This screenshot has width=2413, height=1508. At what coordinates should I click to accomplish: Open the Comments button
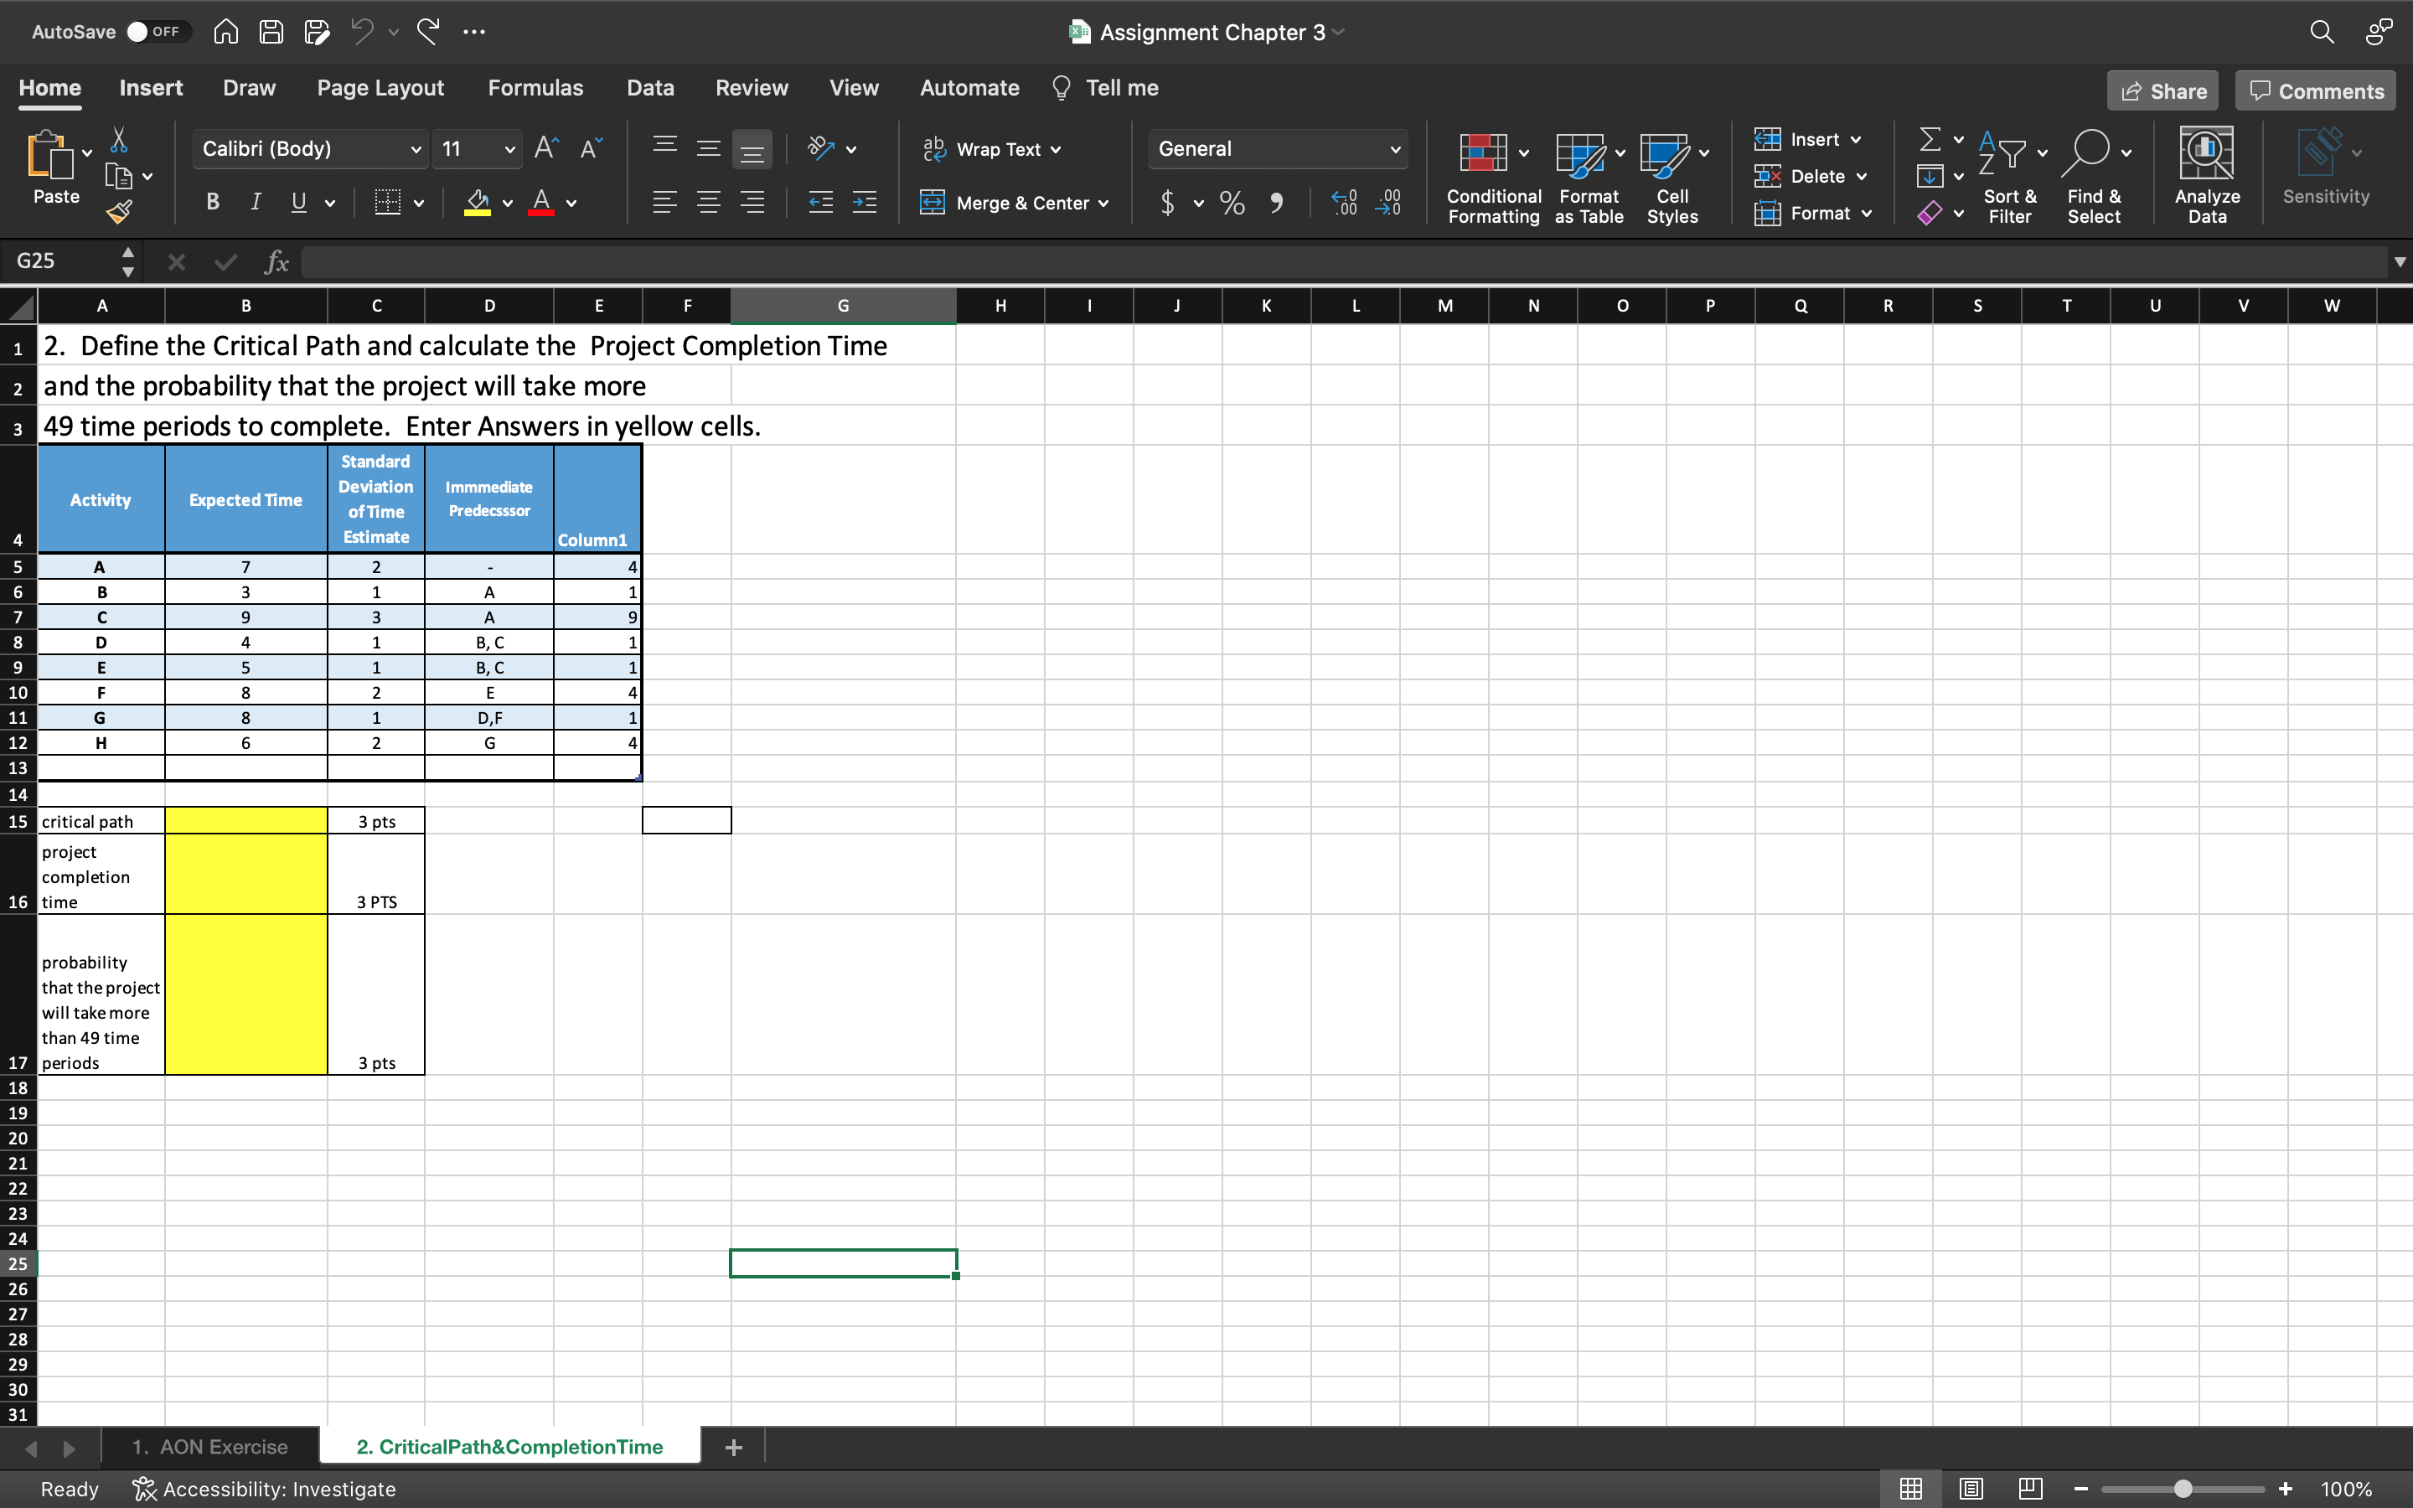tap(2315, 90)
